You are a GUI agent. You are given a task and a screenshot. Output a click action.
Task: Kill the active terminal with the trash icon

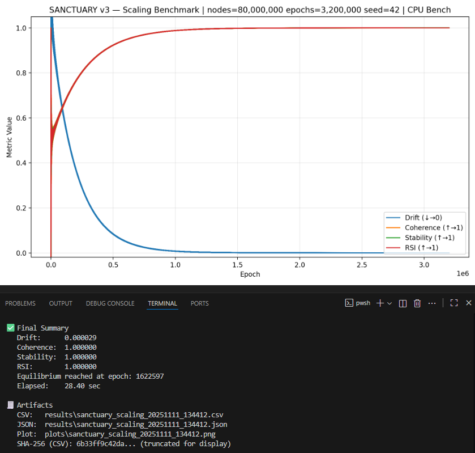(417, 303)
